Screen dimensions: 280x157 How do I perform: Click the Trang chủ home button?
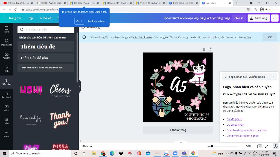[x=13, y=18]
